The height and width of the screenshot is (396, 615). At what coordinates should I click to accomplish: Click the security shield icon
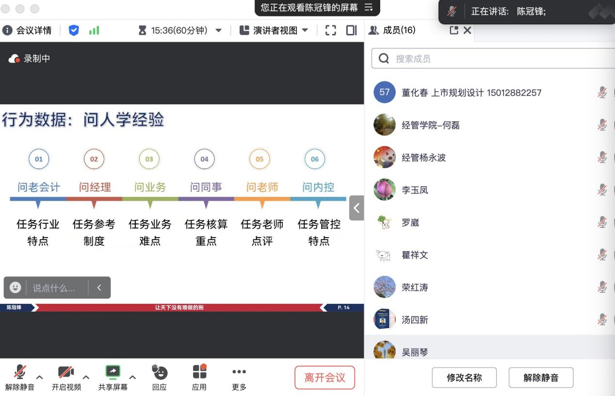(74, 31)
